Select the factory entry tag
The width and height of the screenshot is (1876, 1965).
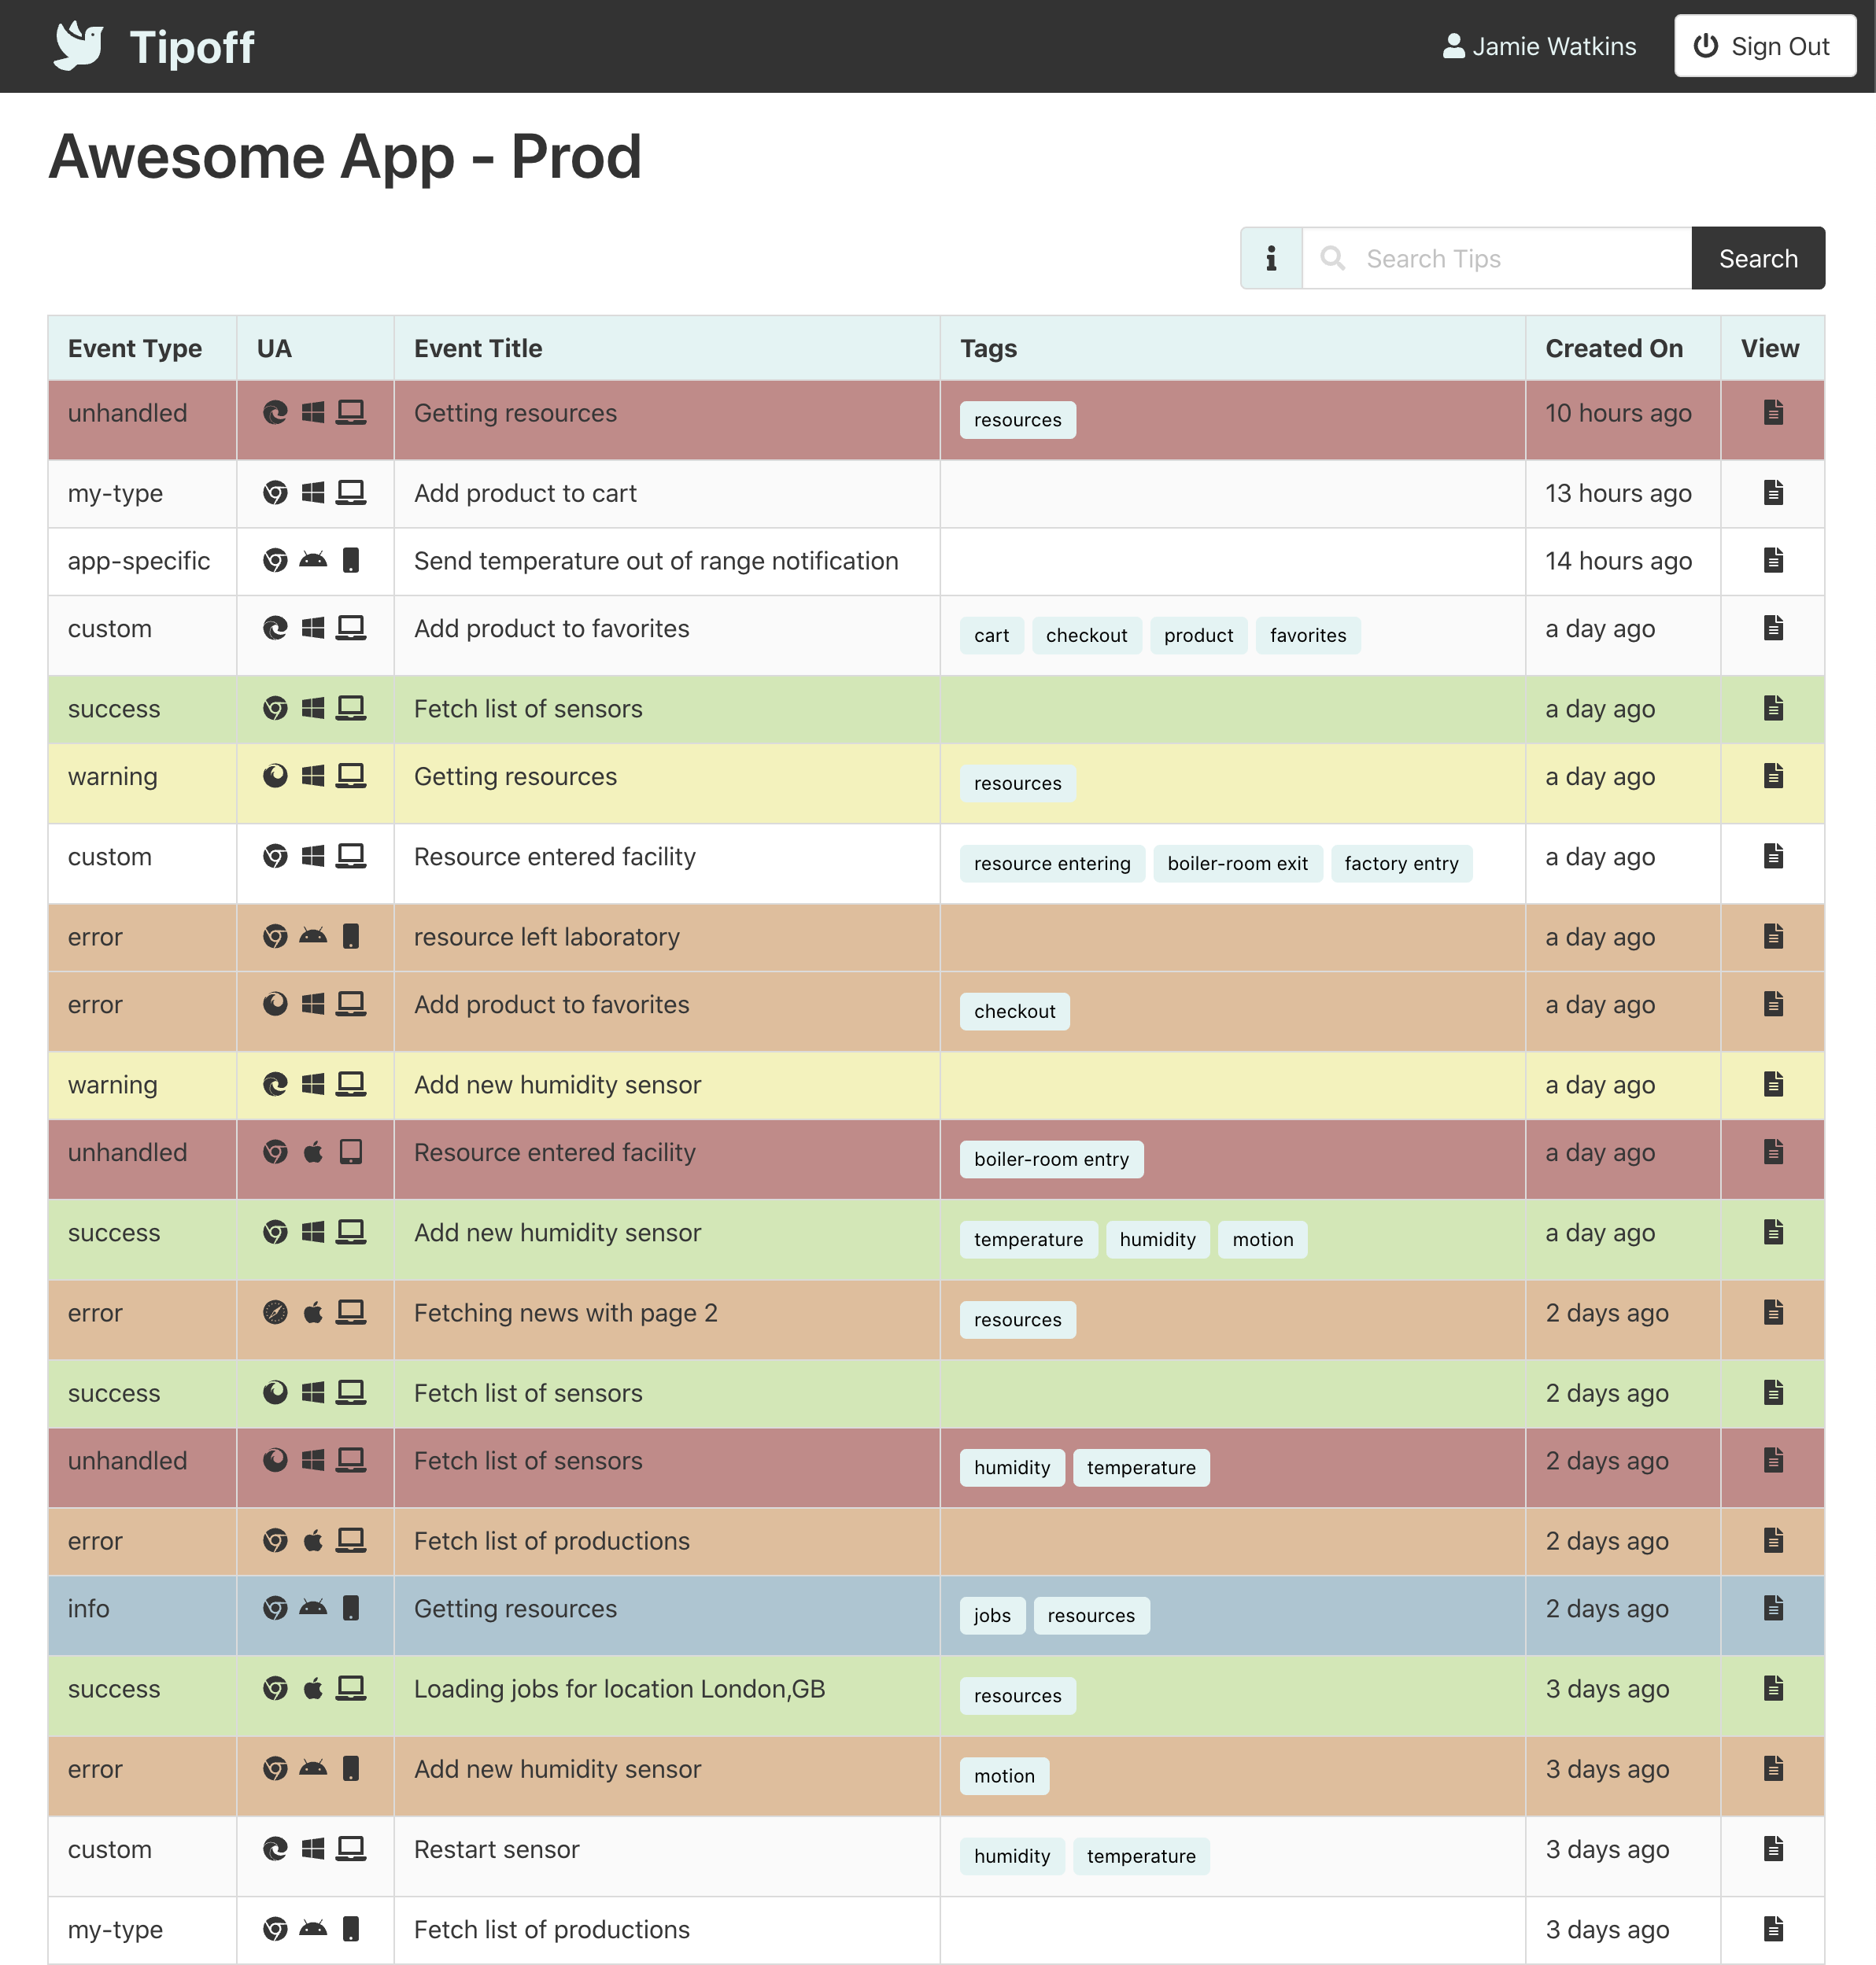[1401, 864]
